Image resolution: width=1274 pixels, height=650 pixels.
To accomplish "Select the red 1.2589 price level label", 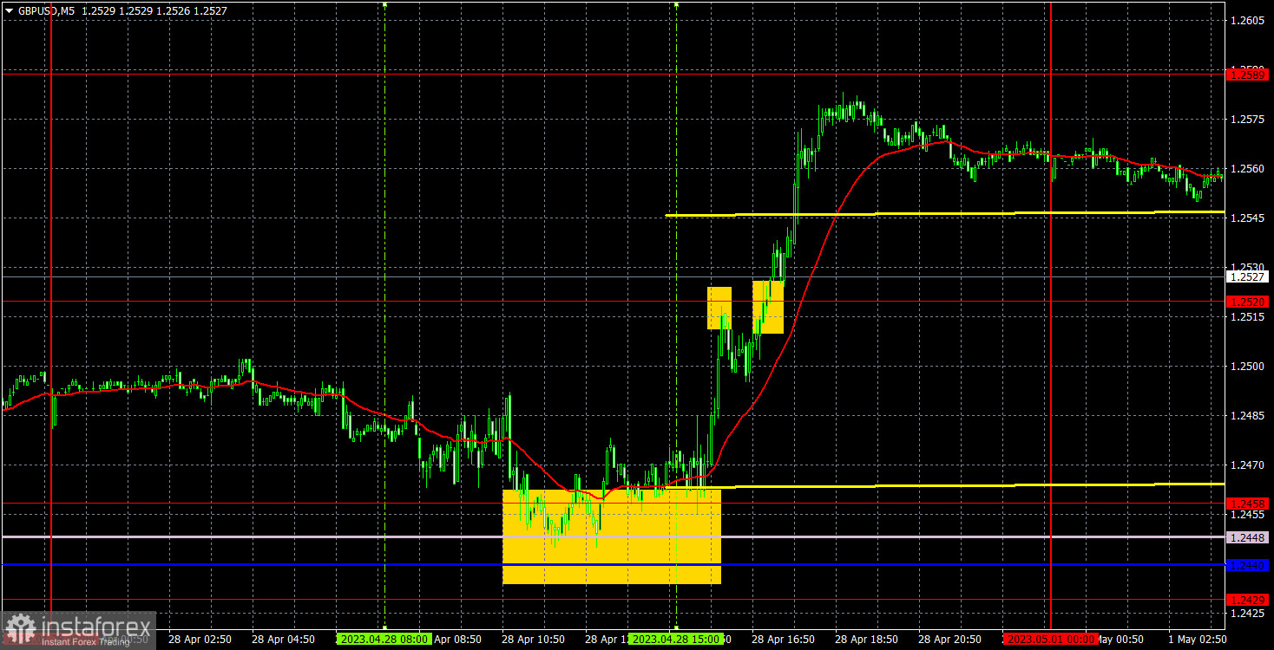I will [x=1248, y=75].
